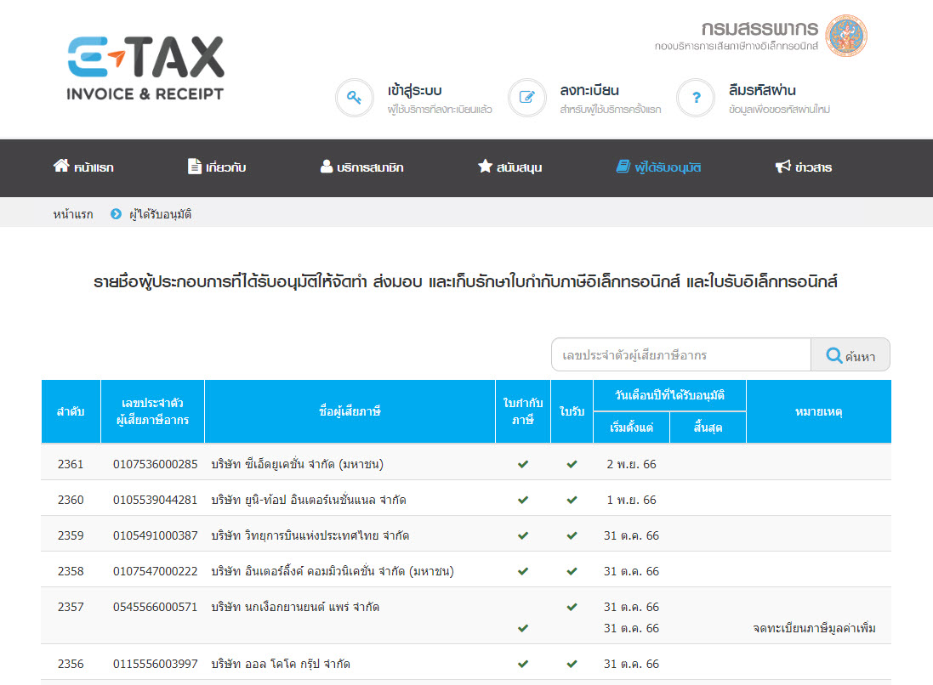Click the ใบรับ checkmark for ยูนิ-ท้อป row 2360
The width and height of the screenshot is (933, 685).
pyautogui.click(x=571, y=500)
